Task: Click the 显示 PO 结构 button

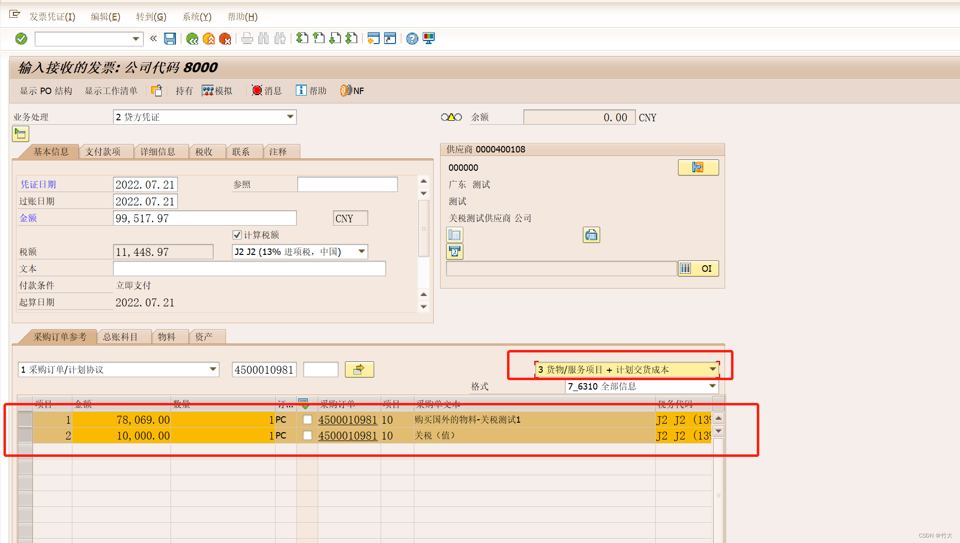Action: coord(46,91)
